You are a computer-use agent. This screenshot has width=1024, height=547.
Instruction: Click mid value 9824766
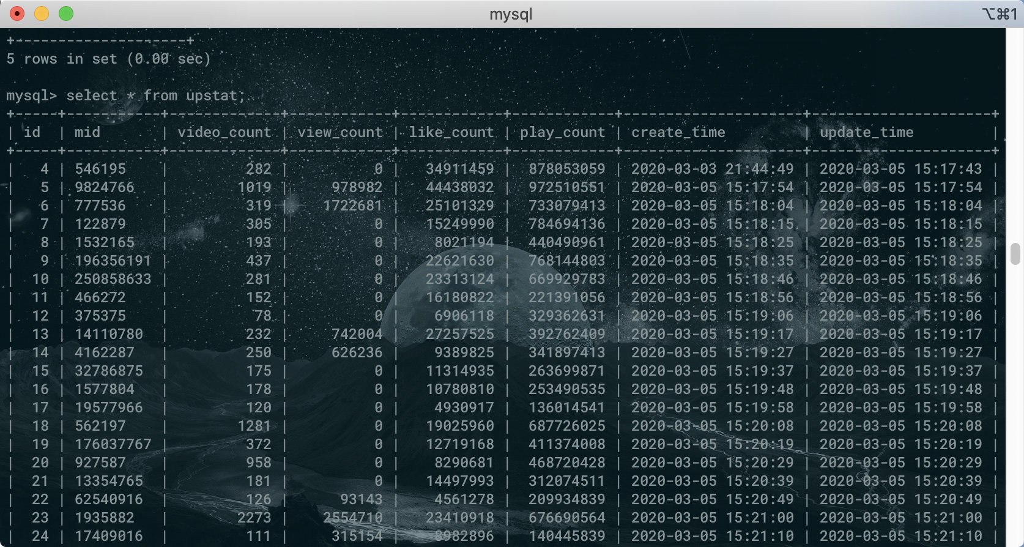(x=105, y=188)
